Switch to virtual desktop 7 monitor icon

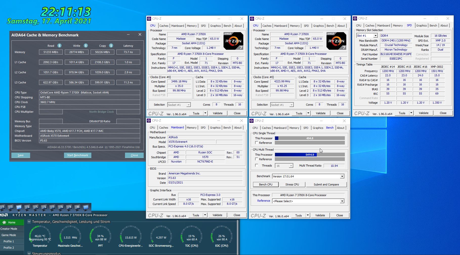pos(52,207)
